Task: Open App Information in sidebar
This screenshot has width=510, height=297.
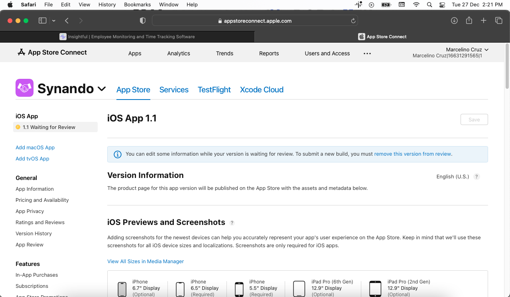Action: [x=35, y=189]
